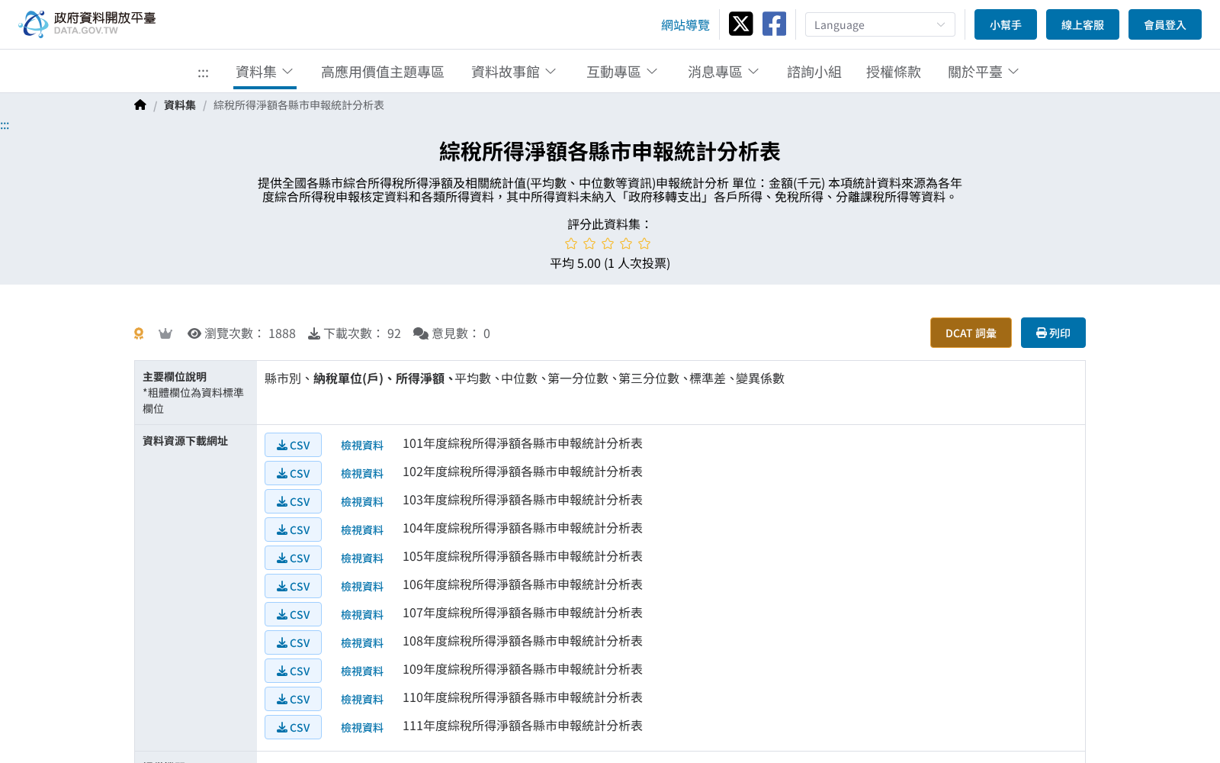
Task: Click the 政府資料開放平臺 site logo
Action: pyautogui.click(x=87, y=24)
